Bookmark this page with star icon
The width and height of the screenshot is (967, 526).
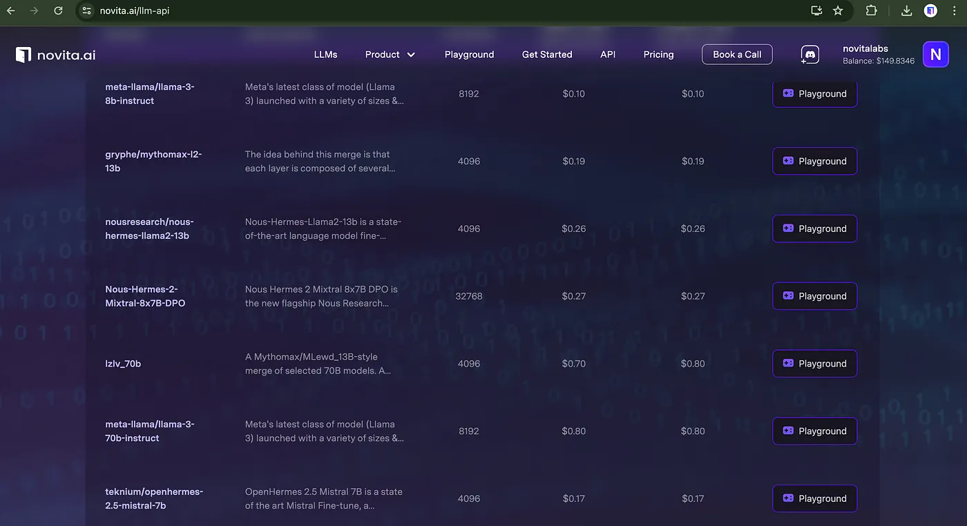coord(838,11)
